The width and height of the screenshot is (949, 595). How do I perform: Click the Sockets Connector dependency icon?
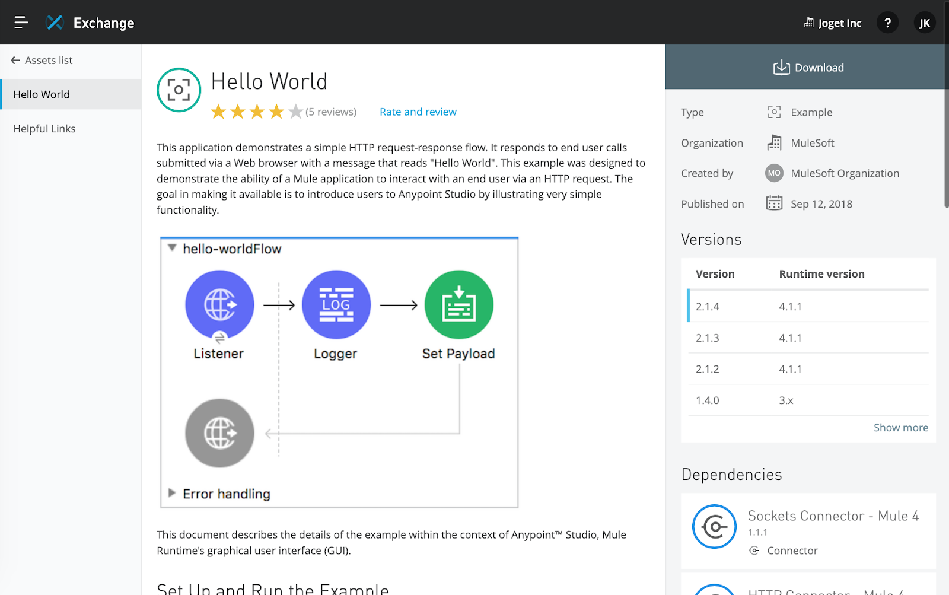715,526
